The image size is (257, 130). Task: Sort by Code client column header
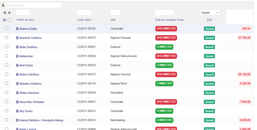(x=84, y=20)
